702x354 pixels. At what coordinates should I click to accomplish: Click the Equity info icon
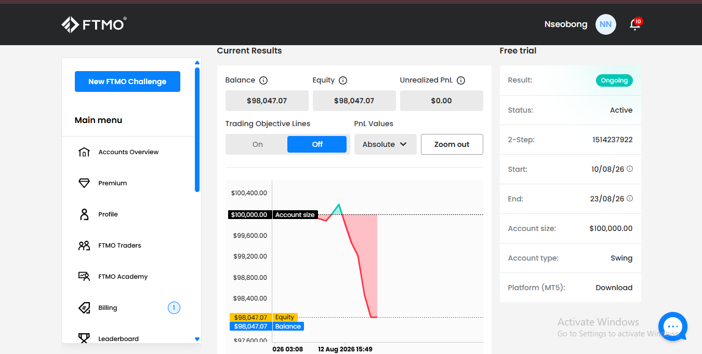click(x=343, y=80)
